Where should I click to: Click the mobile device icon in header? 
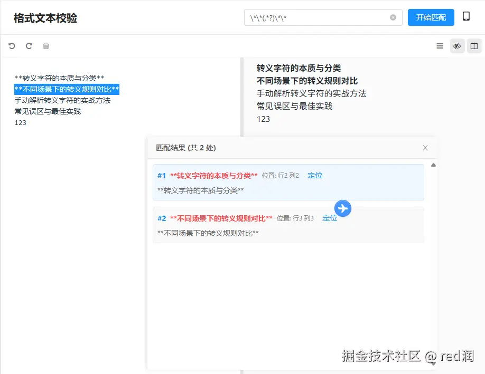coord(466,16)
